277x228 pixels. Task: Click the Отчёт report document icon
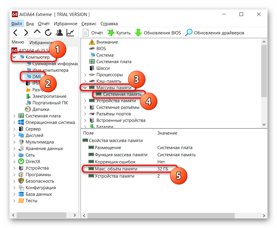click(85, 33)
